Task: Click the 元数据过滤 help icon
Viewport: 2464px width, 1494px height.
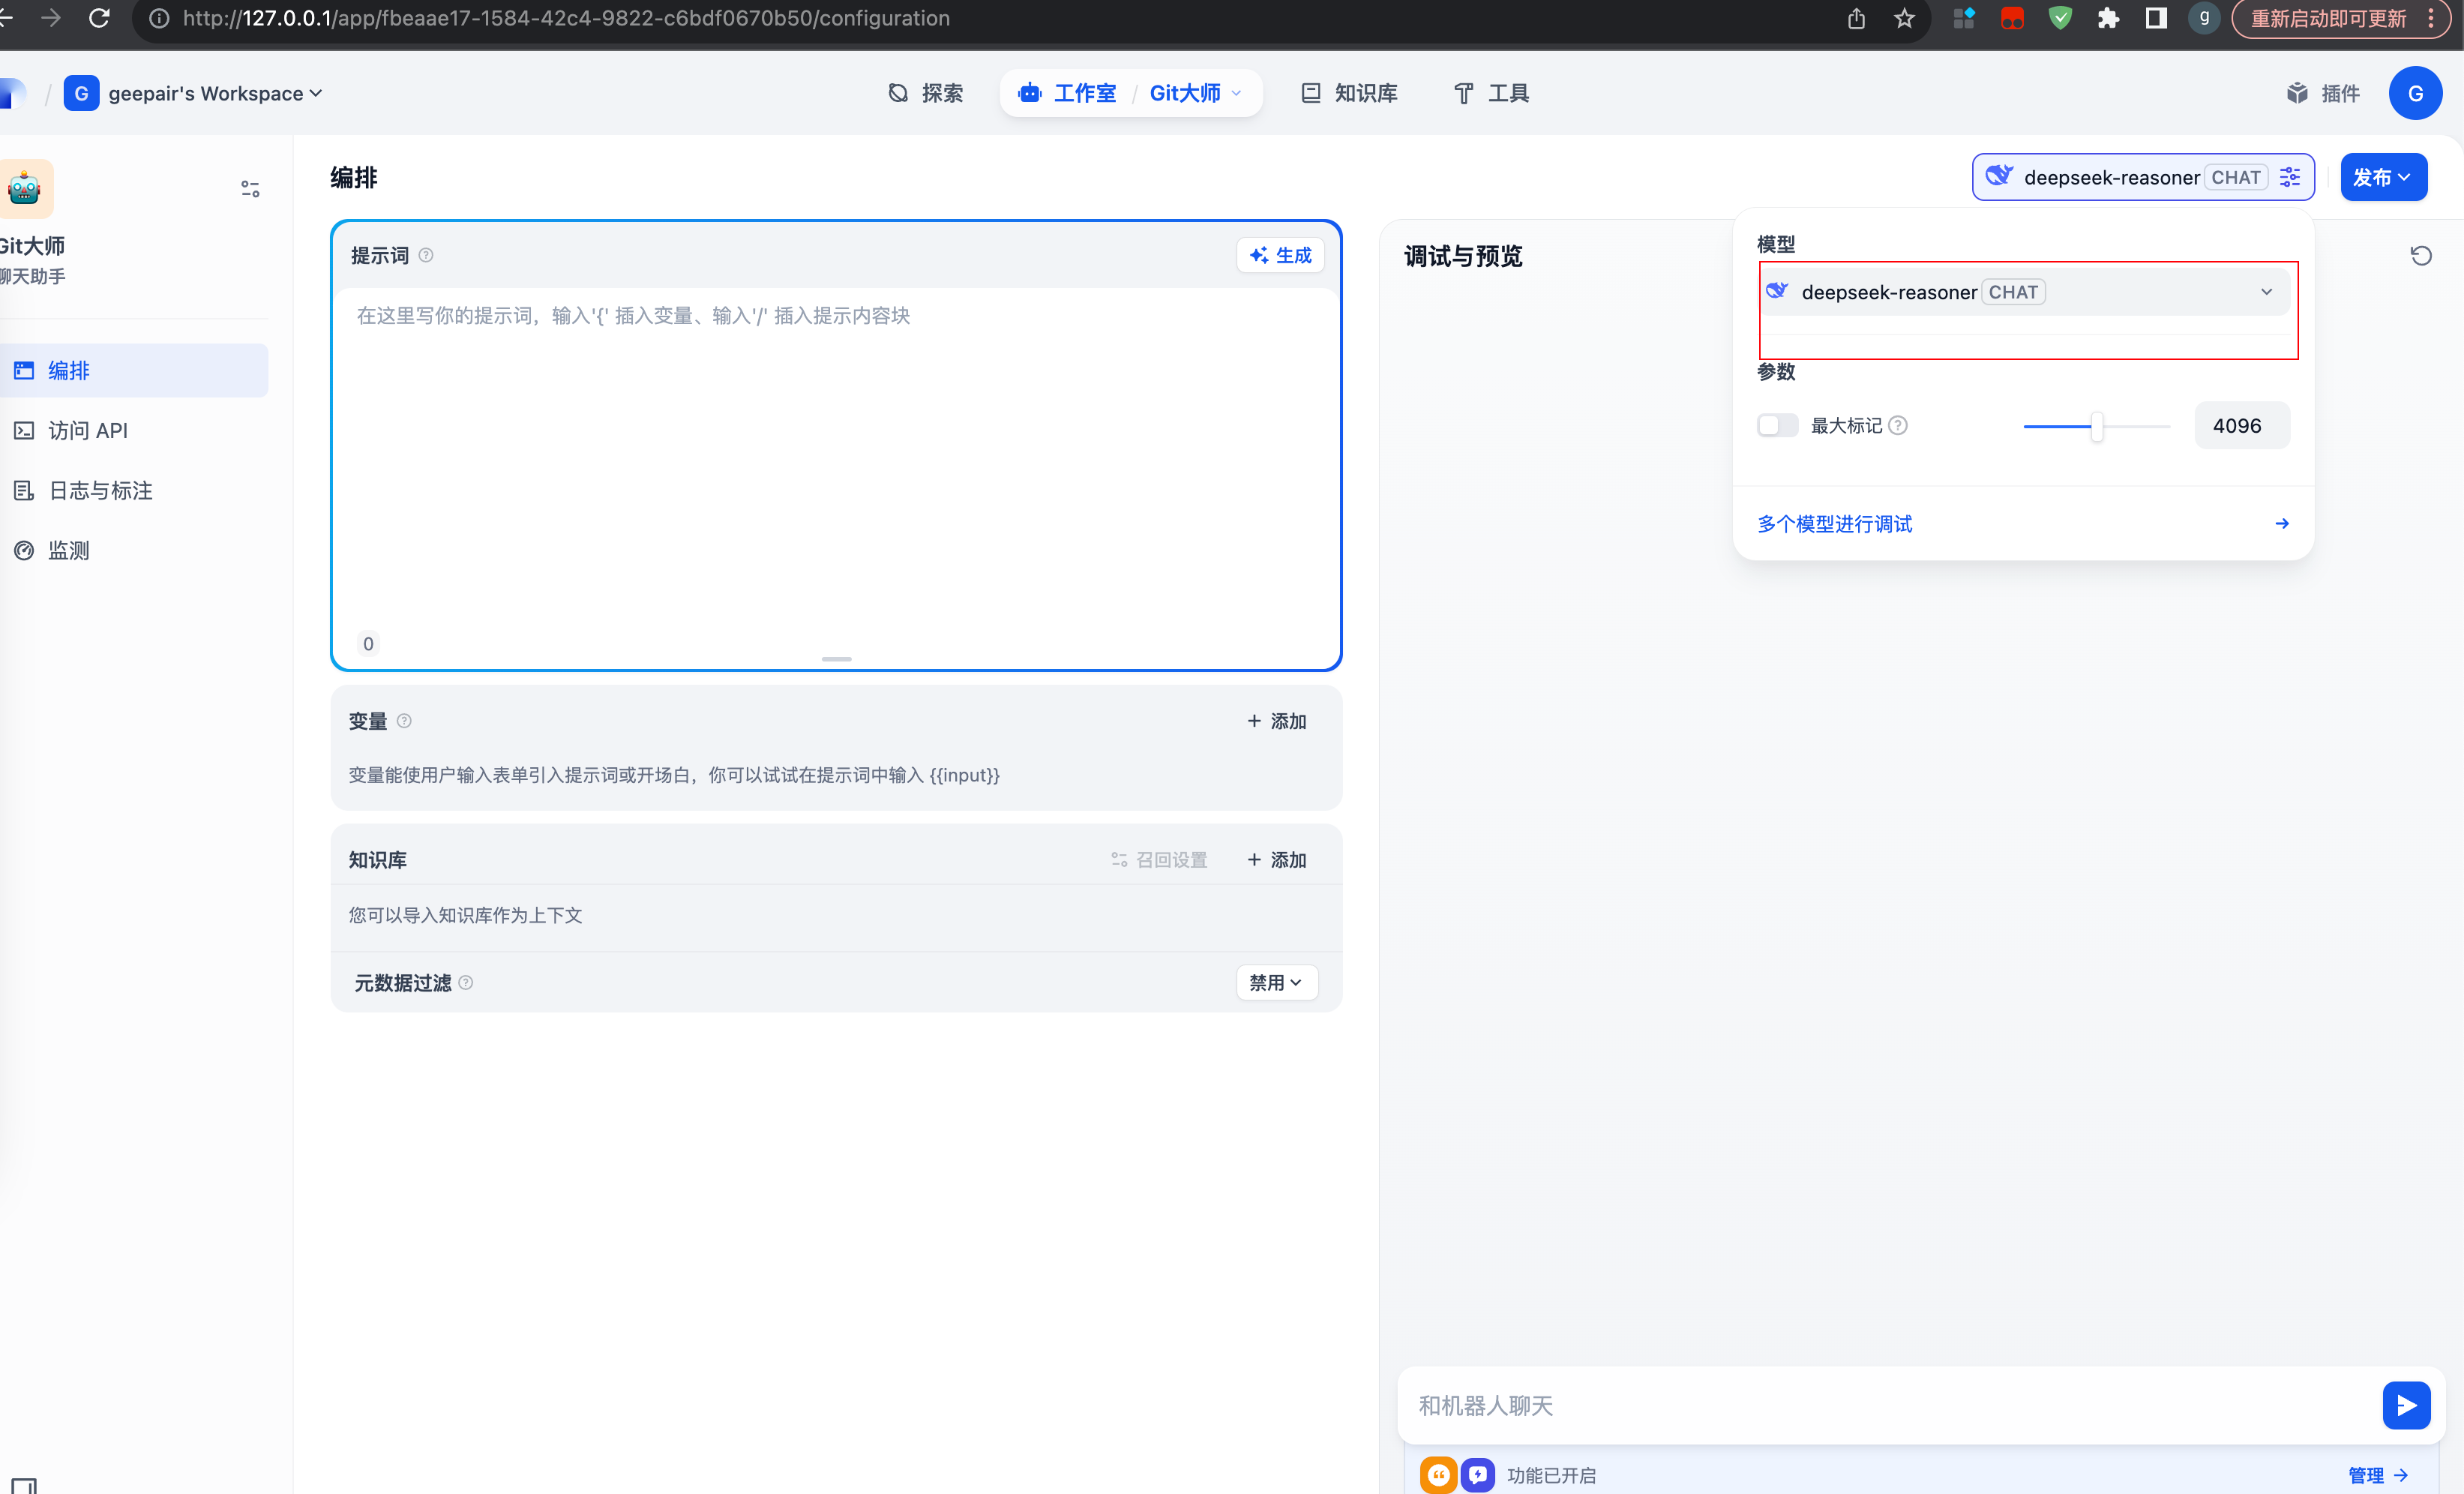Action: click(466, 983)
